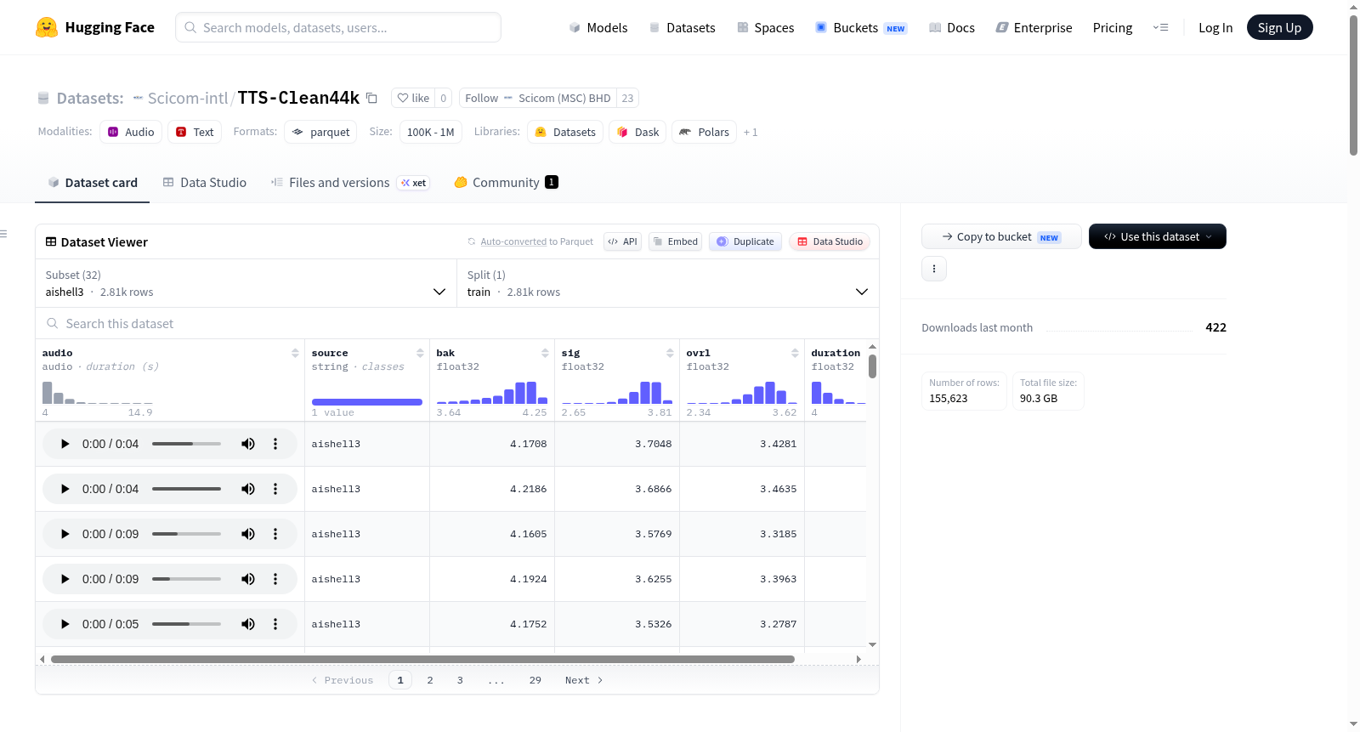Filter by the Audio modality tag
The width and height of the screenshot is (1360, 732).
(131, 132)
